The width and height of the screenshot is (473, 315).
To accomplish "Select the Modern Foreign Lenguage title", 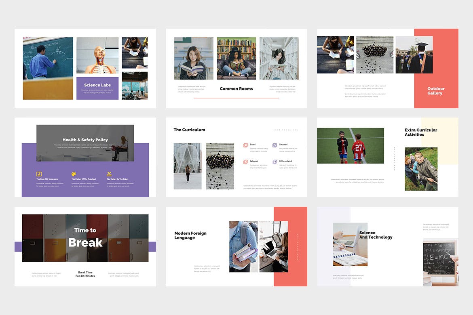I will coord(190,235).
